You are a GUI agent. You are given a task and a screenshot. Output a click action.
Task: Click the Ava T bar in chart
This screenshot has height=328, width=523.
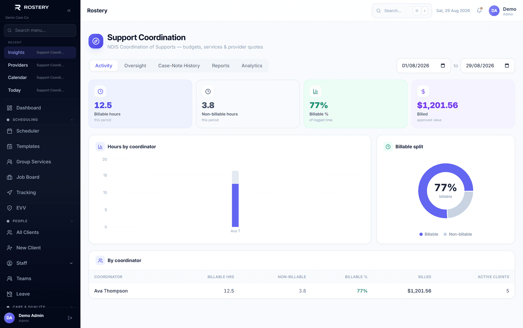click(x=235, y=199)
